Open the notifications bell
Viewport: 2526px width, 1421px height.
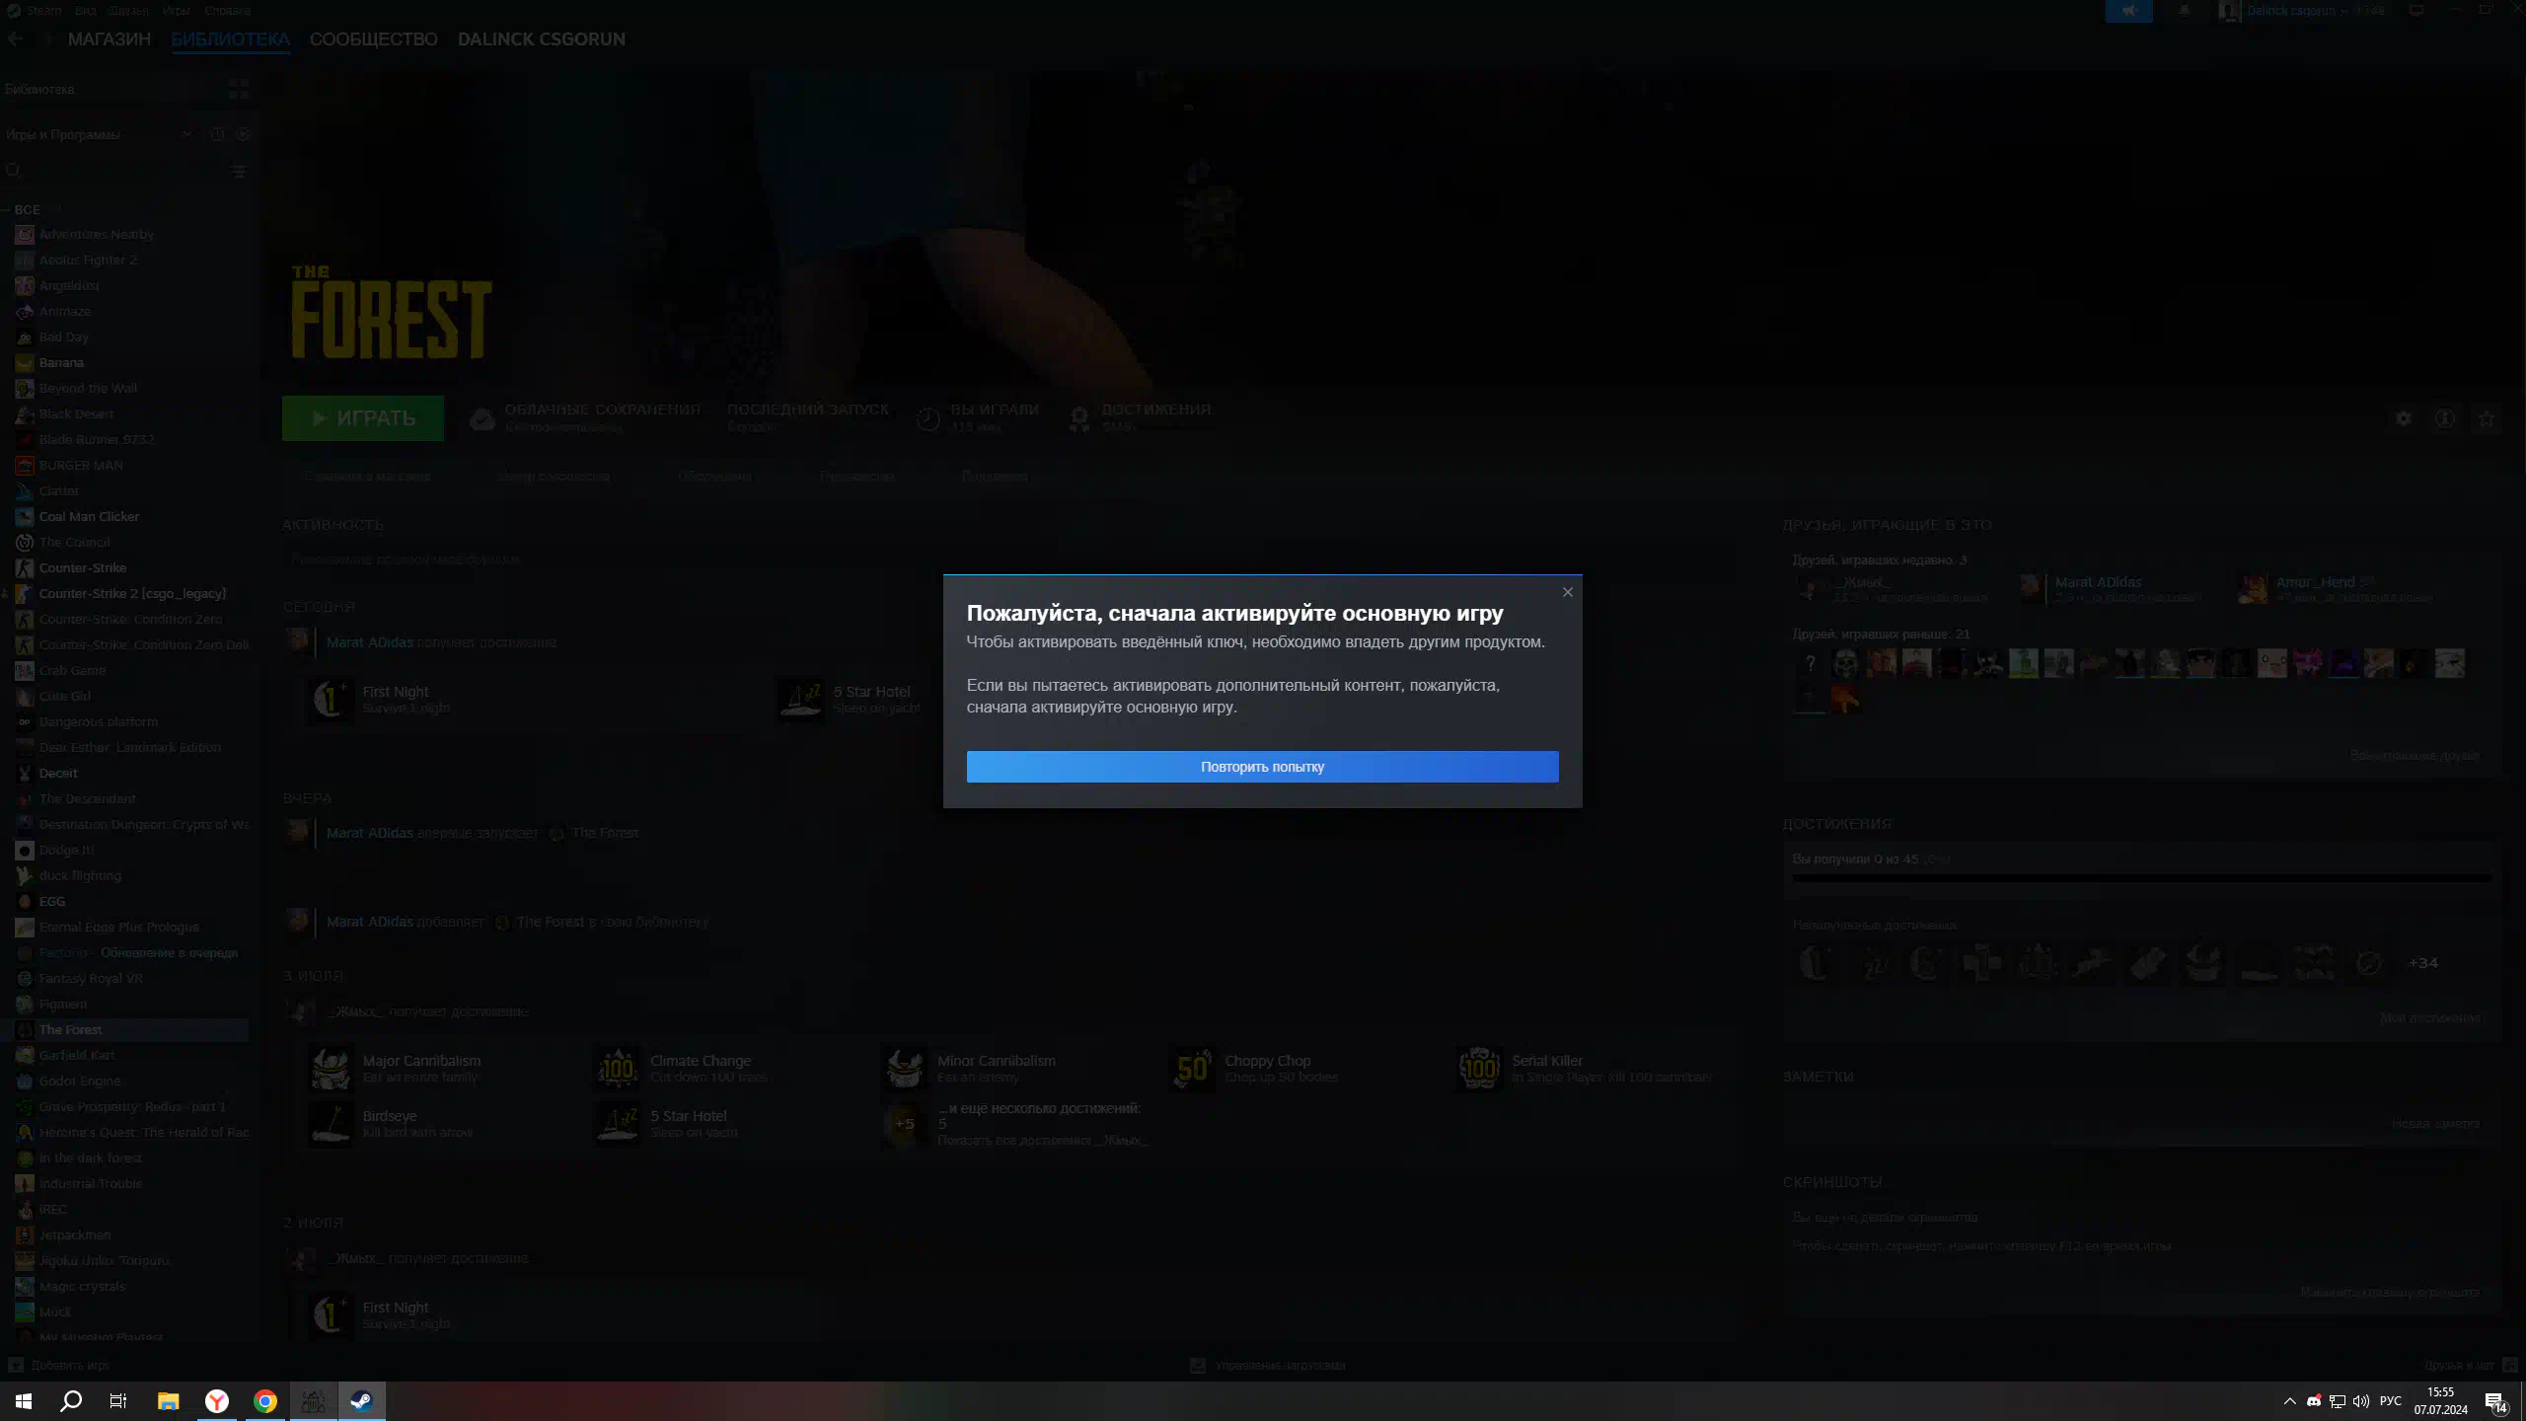tap(2184, 11)
